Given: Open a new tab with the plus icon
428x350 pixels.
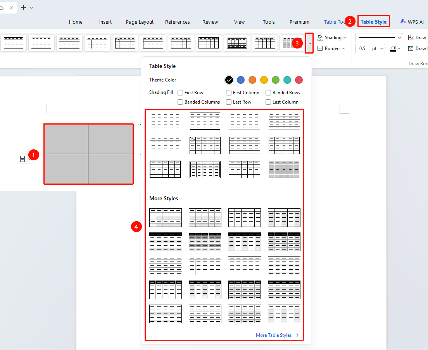Looking at the screenshot, I should (24, 8).
